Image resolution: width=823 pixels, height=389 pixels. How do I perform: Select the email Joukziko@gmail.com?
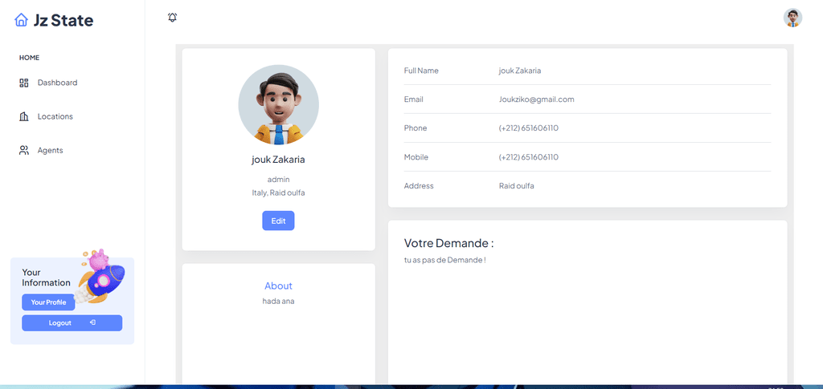point(536,99)
